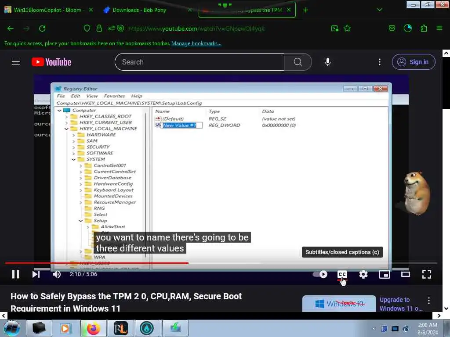This screenshot has width=450, height=337.
Task: Switch to Downloads - Bob Pony tab
Action: tap(139, 10)
